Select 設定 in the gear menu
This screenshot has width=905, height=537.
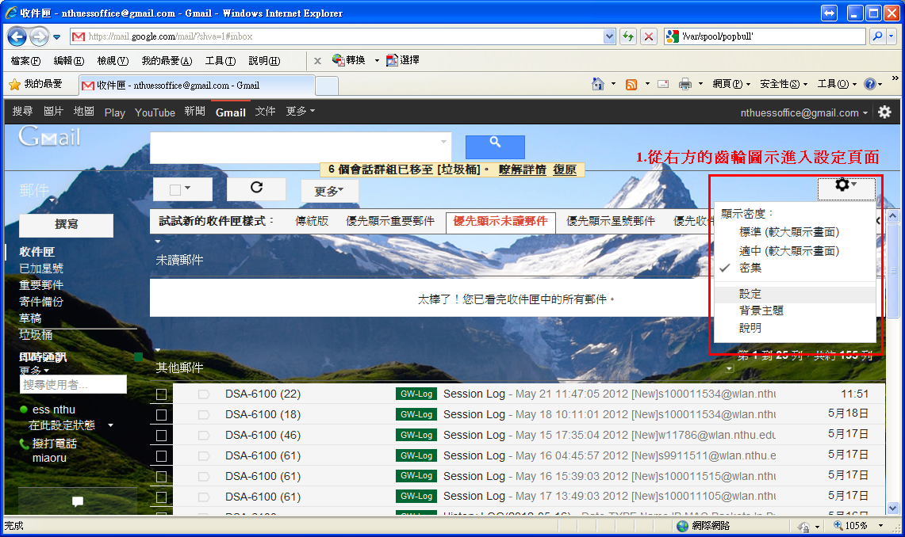(x=750, y=294)
